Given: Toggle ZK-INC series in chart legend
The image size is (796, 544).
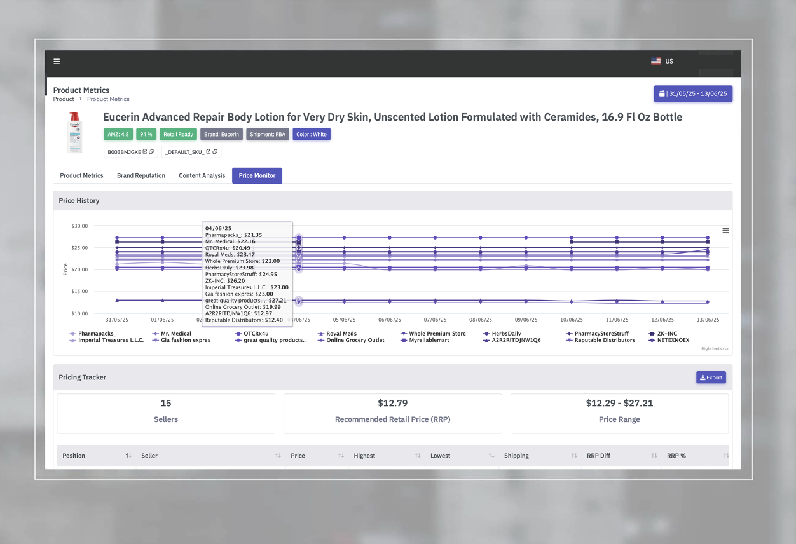Looking at the screenshot, I should point(663,334).
